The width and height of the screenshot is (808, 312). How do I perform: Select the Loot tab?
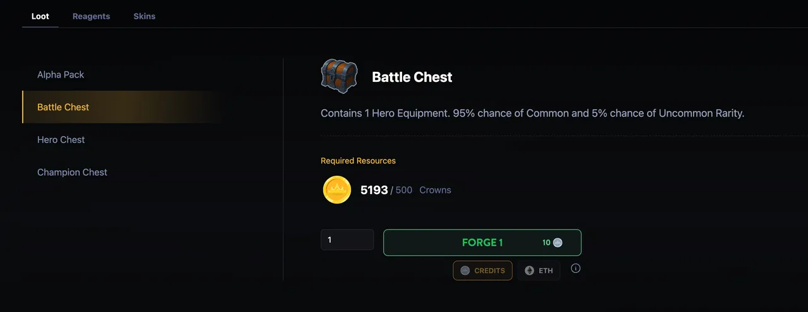point(40,16)
